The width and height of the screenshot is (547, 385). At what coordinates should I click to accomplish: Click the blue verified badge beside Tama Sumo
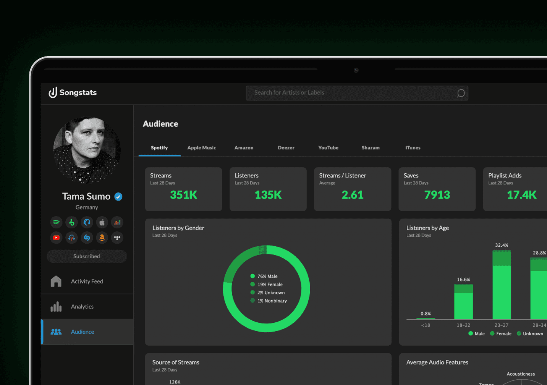pos(118,197)
